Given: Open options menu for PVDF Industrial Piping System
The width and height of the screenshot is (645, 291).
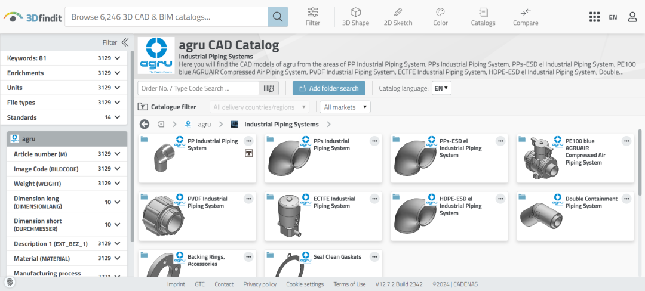Looking at the screenshot, I should coord(248,199).
